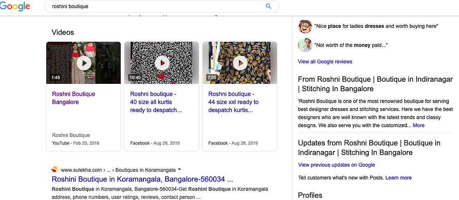Click the reviewer avatar beside 'Not worth' review

tap(305, 45)
